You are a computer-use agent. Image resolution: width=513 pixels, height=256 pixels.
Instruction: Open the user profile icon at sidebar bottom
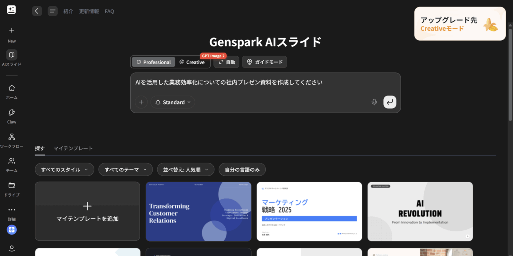(x=12, y=248)
